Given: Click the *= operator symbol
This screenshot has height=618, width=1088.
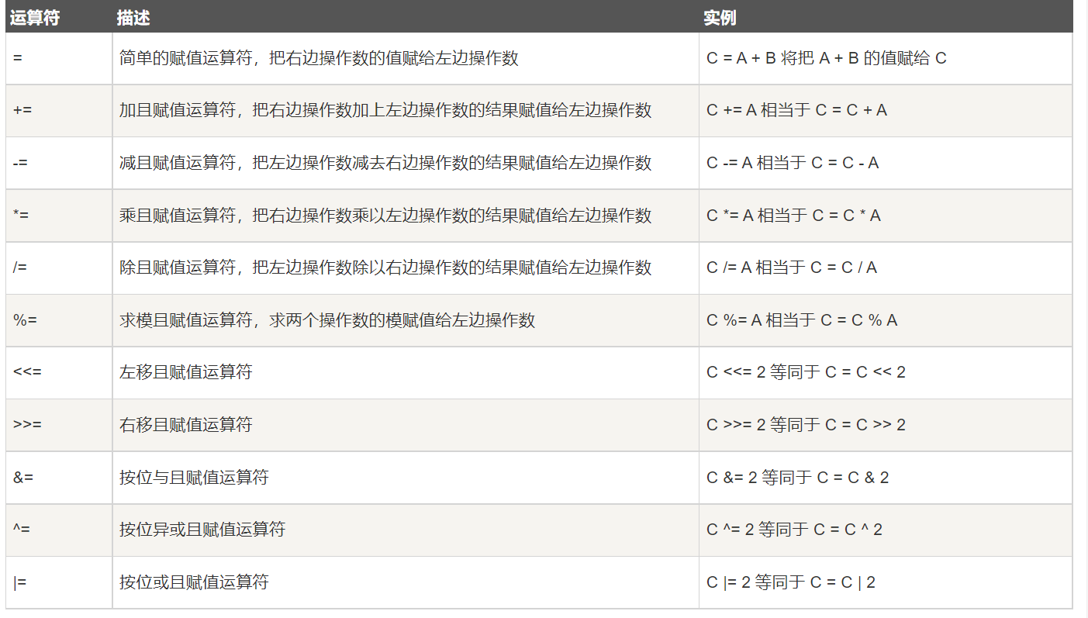Looking at the screenshot, I should pos(22,216).
